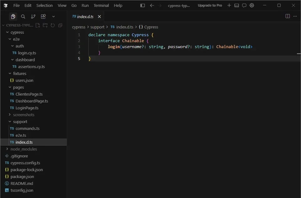Screen dimensions: 301x198
Task: Open the File menu
Action: coord(17,6)
